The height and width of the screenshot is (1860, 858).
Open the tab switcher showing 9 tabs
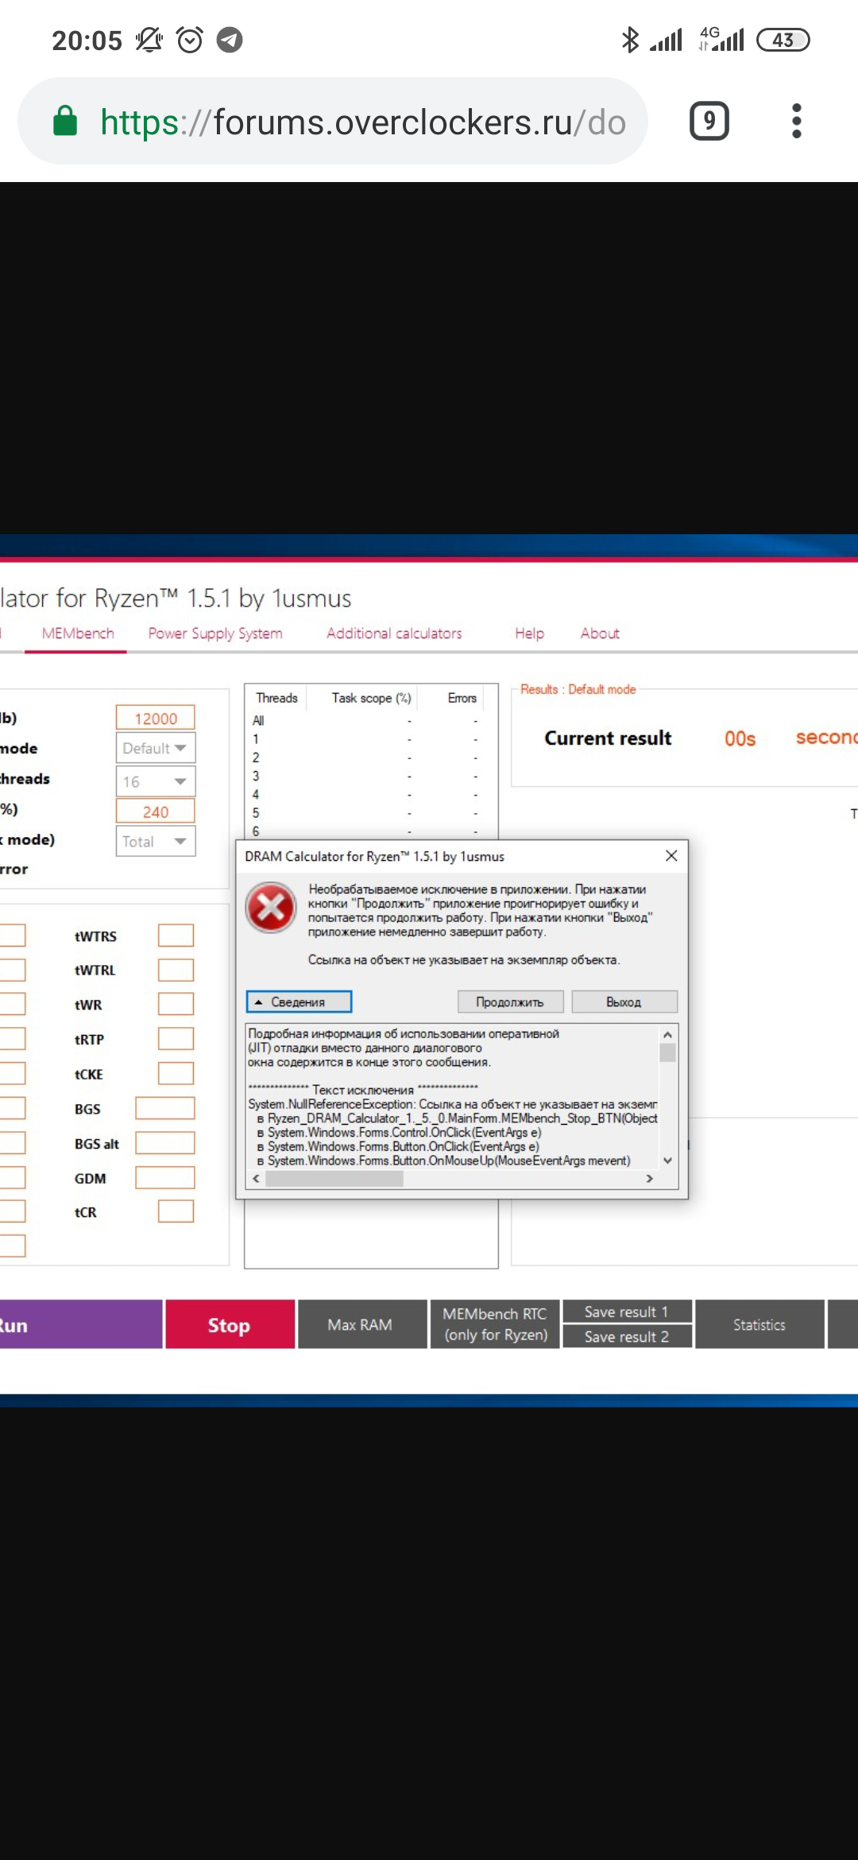point(709,121)
